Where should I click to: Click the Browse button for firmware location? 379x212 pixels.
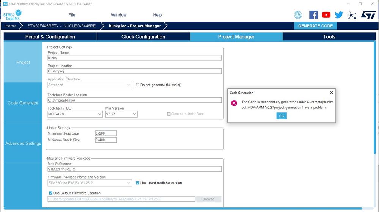208,199
